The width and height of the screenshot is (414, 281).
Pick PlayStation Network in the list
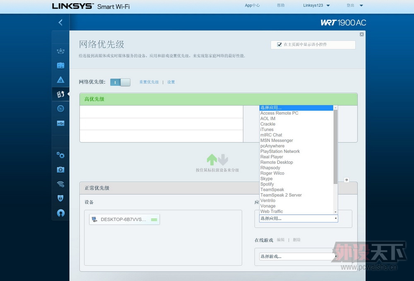296,151
